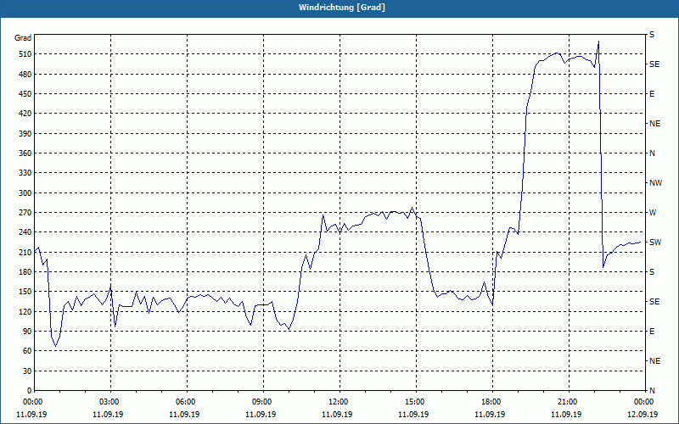This screenshot has height=424, width=679.
Task: Click the 03:00 time label
Action: tap(110, 401)
